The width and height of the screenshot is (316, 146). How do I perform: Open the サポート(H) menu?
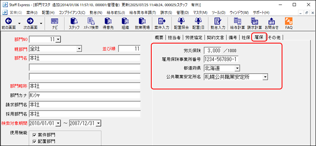point(261,13)
